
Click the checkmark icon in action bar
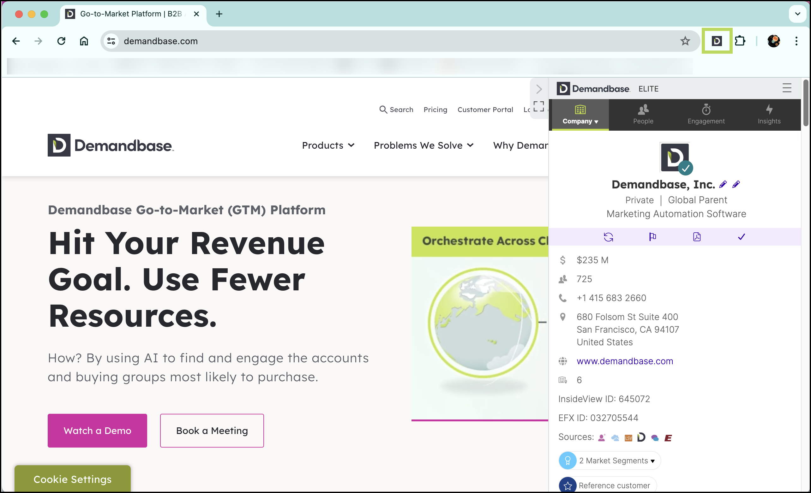coord(741,237)
